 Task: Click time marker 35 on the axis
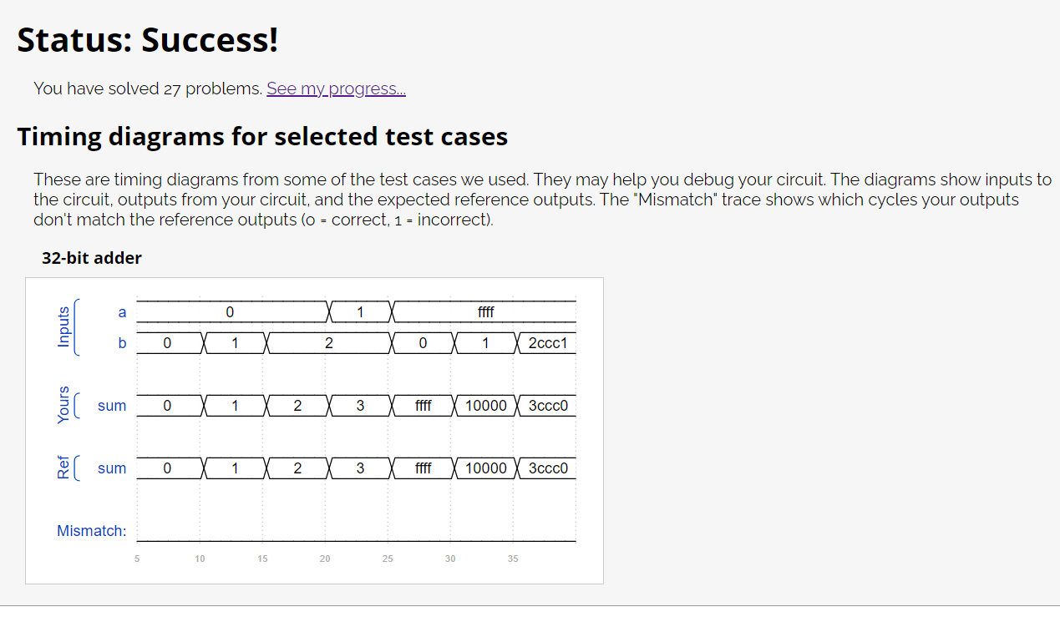tap(513, 559)
